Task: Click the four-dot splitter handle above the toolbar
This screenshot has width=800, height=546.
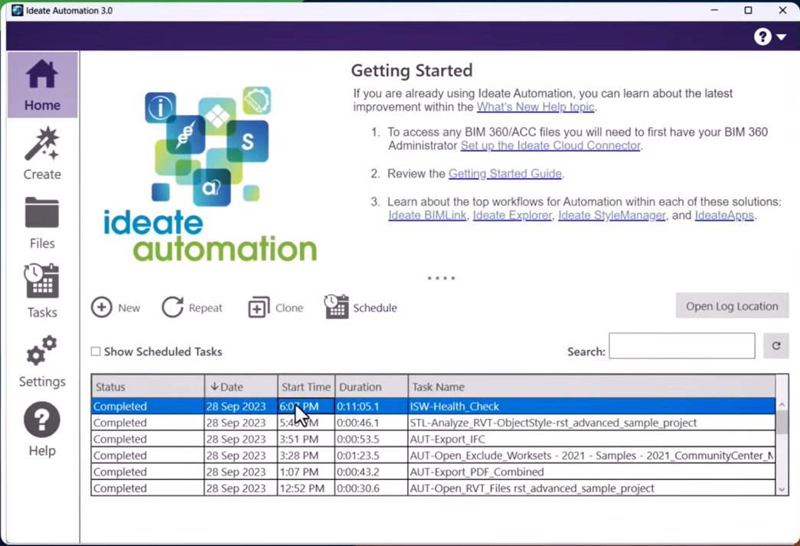Action: pyautogui.click(x=441, y=278)
